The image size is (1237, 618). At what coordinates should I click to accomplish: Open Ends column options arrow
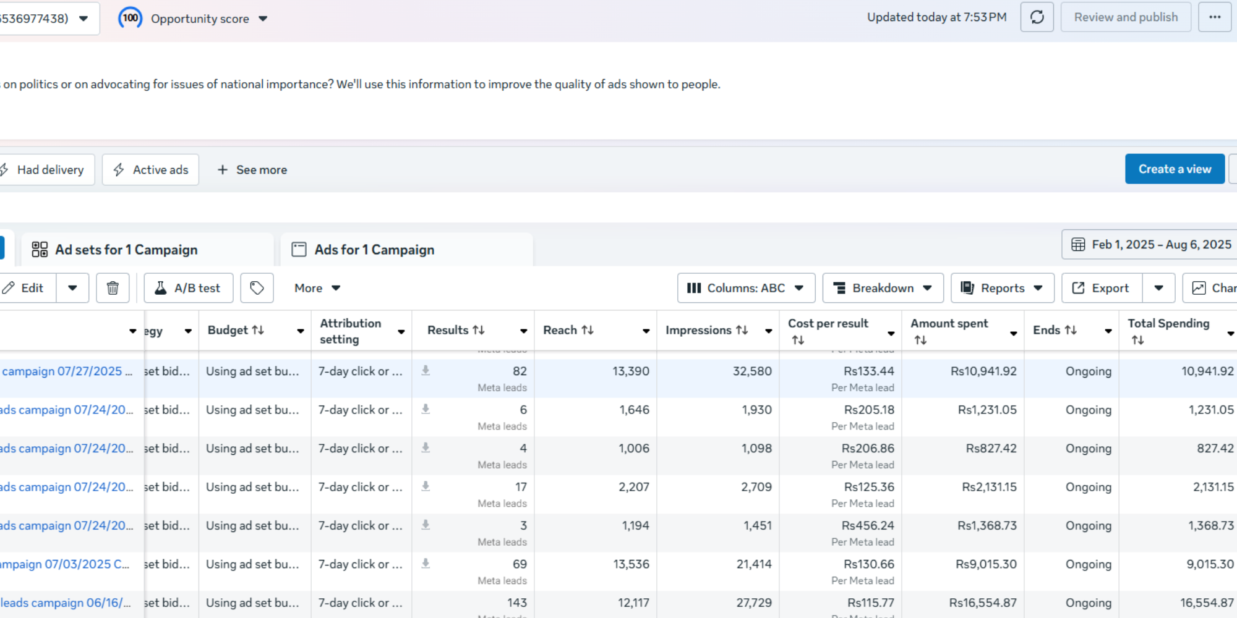1108,331
